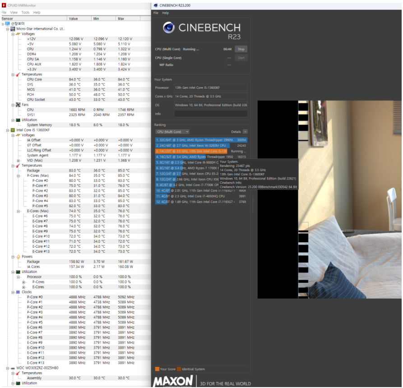
Task: Open the CPU (Multi Core) ranking dropdown
Action: (172, 132)
